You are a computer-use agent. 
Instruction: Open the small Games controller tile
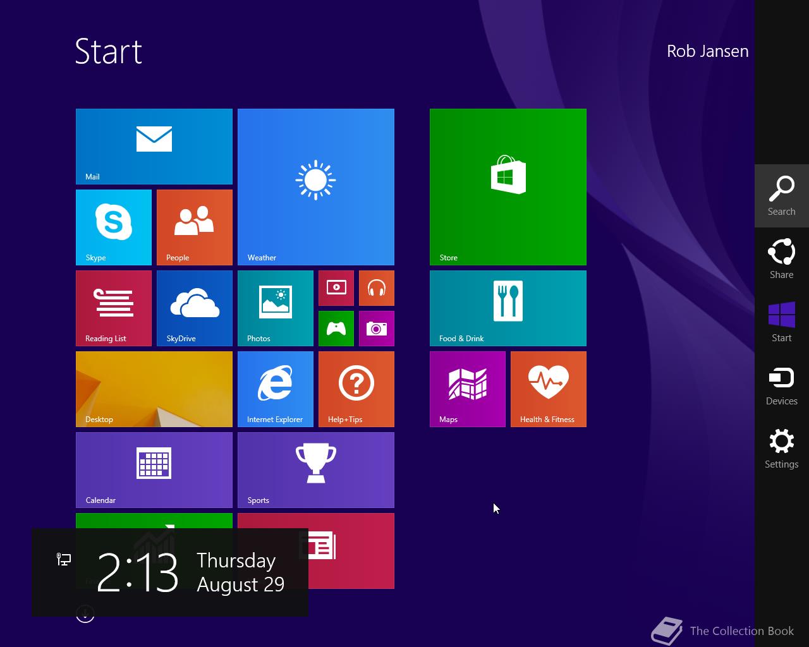click(x=336, y=329)
